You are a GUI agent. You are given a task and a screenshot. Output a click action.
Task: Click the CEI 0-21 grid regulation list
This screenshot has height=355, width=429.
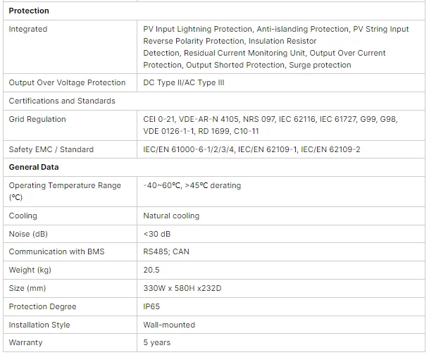[x=271, y=125]
